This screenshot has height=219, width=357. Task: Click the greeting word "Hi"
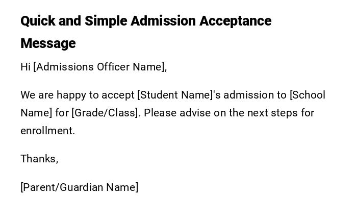pyautogui.click(x=25, y=67)
